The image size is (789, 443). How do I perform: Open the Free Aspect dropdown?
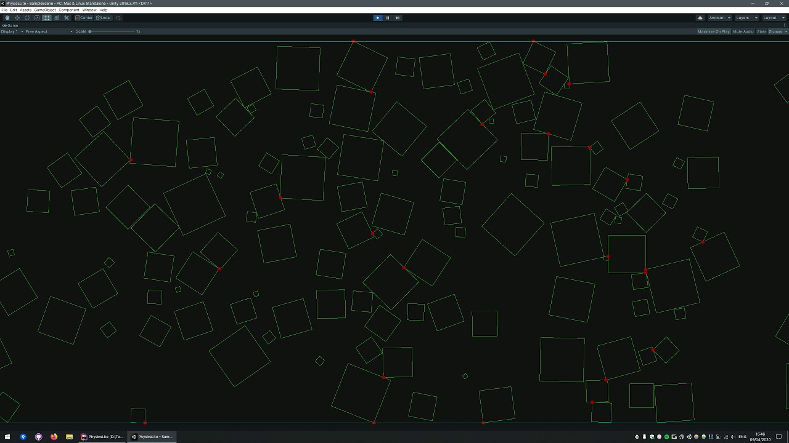click(x=49, y=31)
